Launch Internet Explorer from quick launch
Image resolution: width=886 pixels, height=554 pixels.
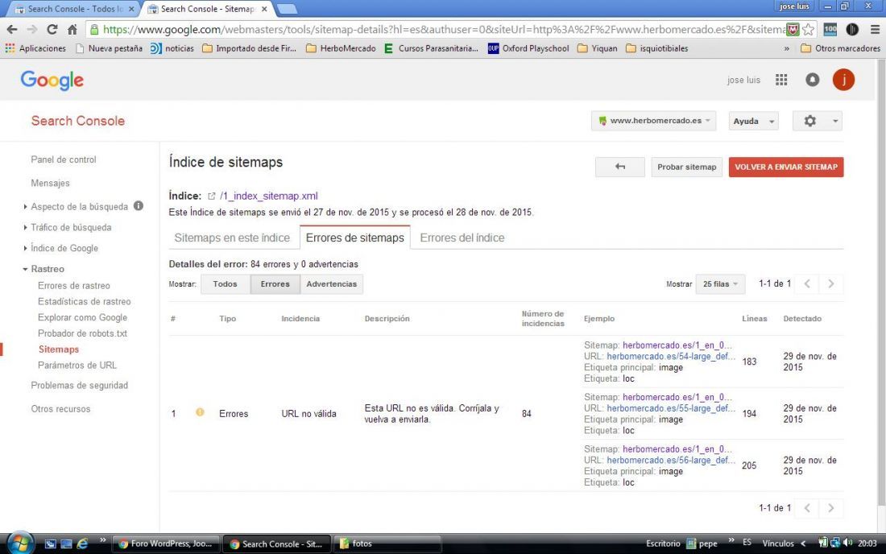[x=82, y=544]
